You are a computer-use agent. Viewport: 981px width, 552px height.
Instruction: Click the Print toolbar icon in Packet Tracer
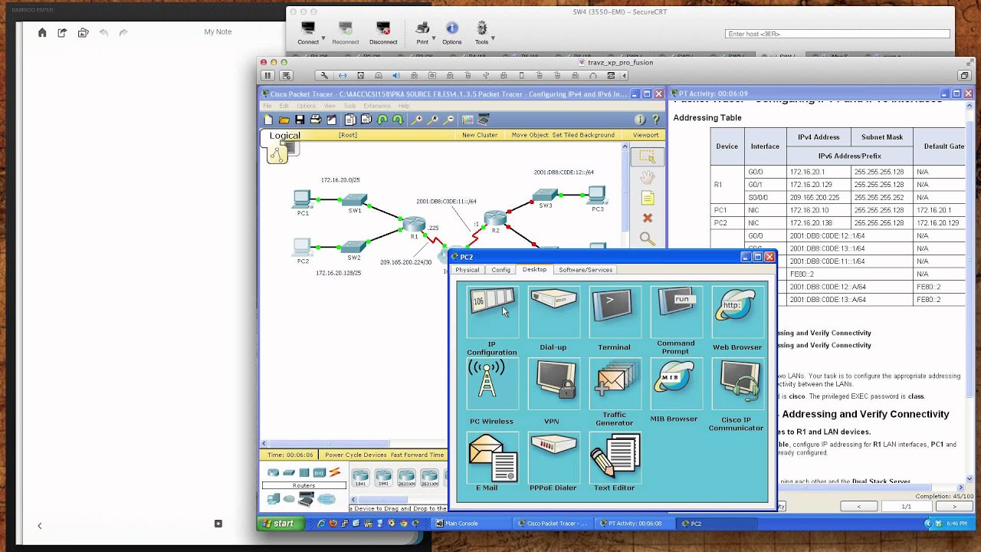pos(315,120)
